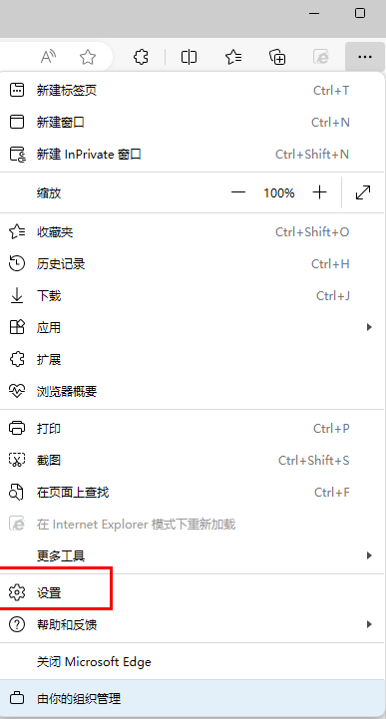Click the 由你的组织管理 notice
This screenshot has width=386, height=719.
(193, 699)
